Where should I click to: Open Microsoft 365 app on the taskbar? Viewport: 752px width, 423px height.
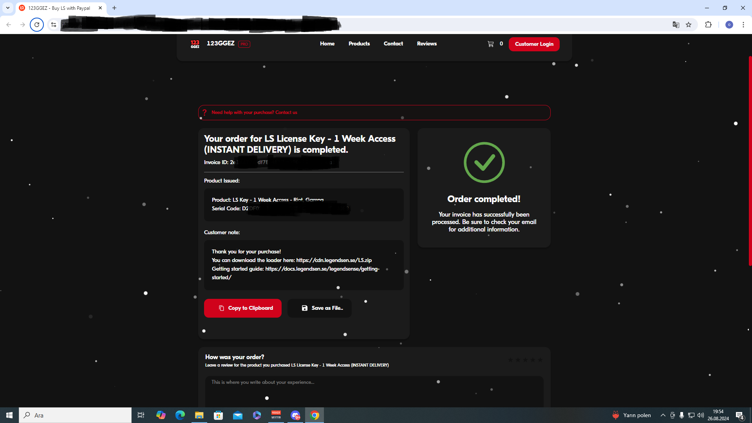pos(257,415)
